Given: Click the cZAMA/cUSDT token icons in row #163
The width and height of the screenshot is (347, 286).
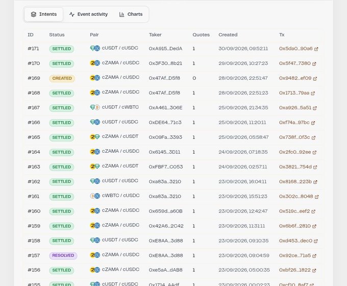Looking at the screenshot, I should coord(95,166).
